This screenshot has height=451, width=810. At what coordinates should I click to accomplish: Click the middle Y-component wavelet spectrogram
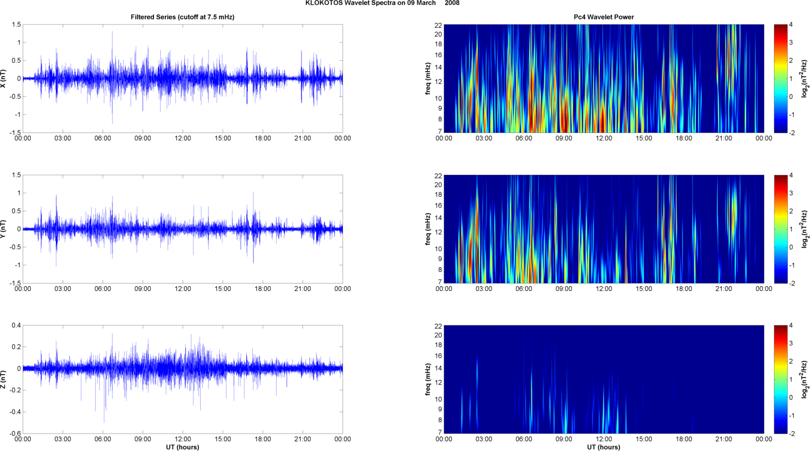click(604, 229)
